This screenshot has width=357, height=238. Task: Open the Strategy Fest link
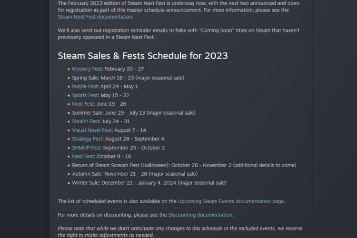pos(87,139)
